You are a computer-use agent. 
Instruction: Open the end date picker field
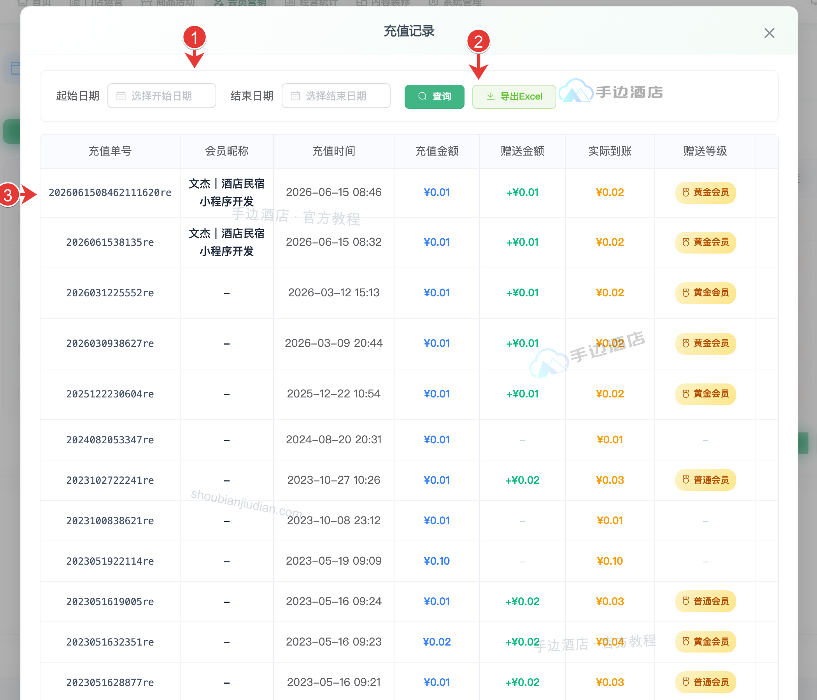click(336, 96)
